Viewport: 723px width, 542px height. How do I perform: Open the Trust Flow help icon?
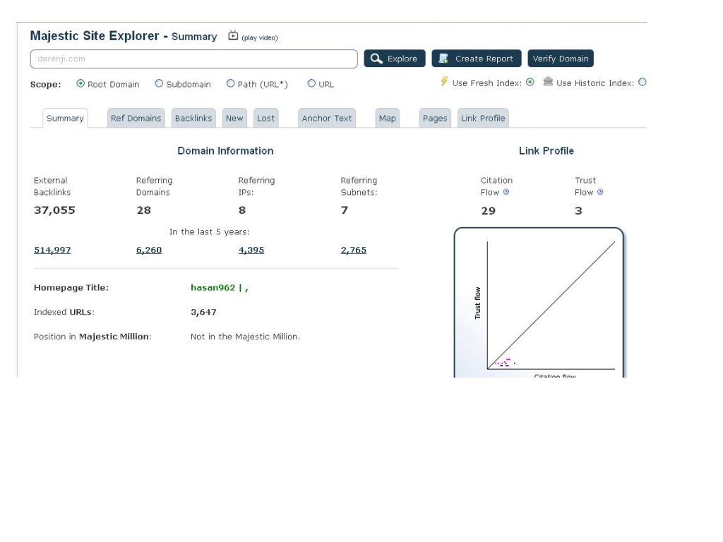(600, 192)
